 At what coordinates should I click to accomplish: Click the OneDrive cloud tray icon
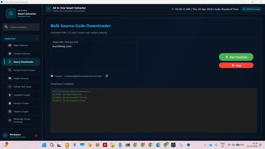(210, 145)
